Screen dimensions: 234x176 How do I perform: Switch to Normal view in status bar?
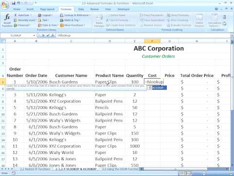tap(181, 173)
